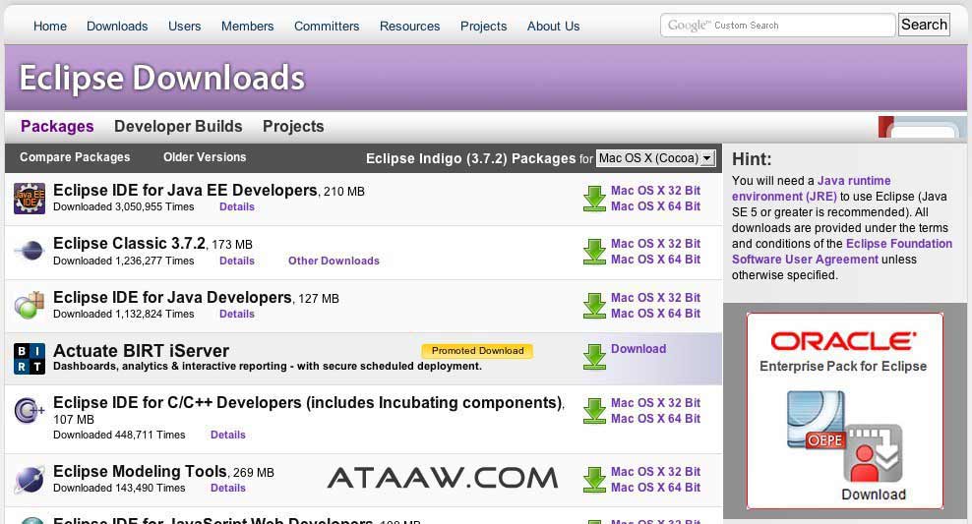
Task: Open the Mac OS X (Cocoa) platform dropdown
Action: (656, 158)
